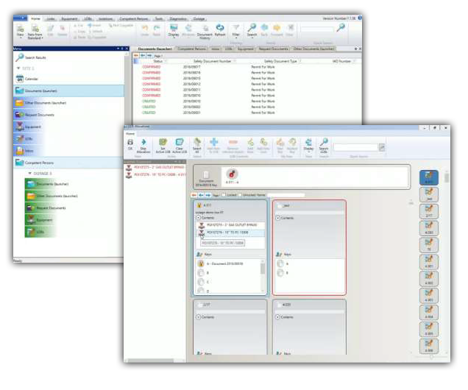Select green Request Documents under OUTAGE
Screen dimensions: 468x390
point(46,208)
